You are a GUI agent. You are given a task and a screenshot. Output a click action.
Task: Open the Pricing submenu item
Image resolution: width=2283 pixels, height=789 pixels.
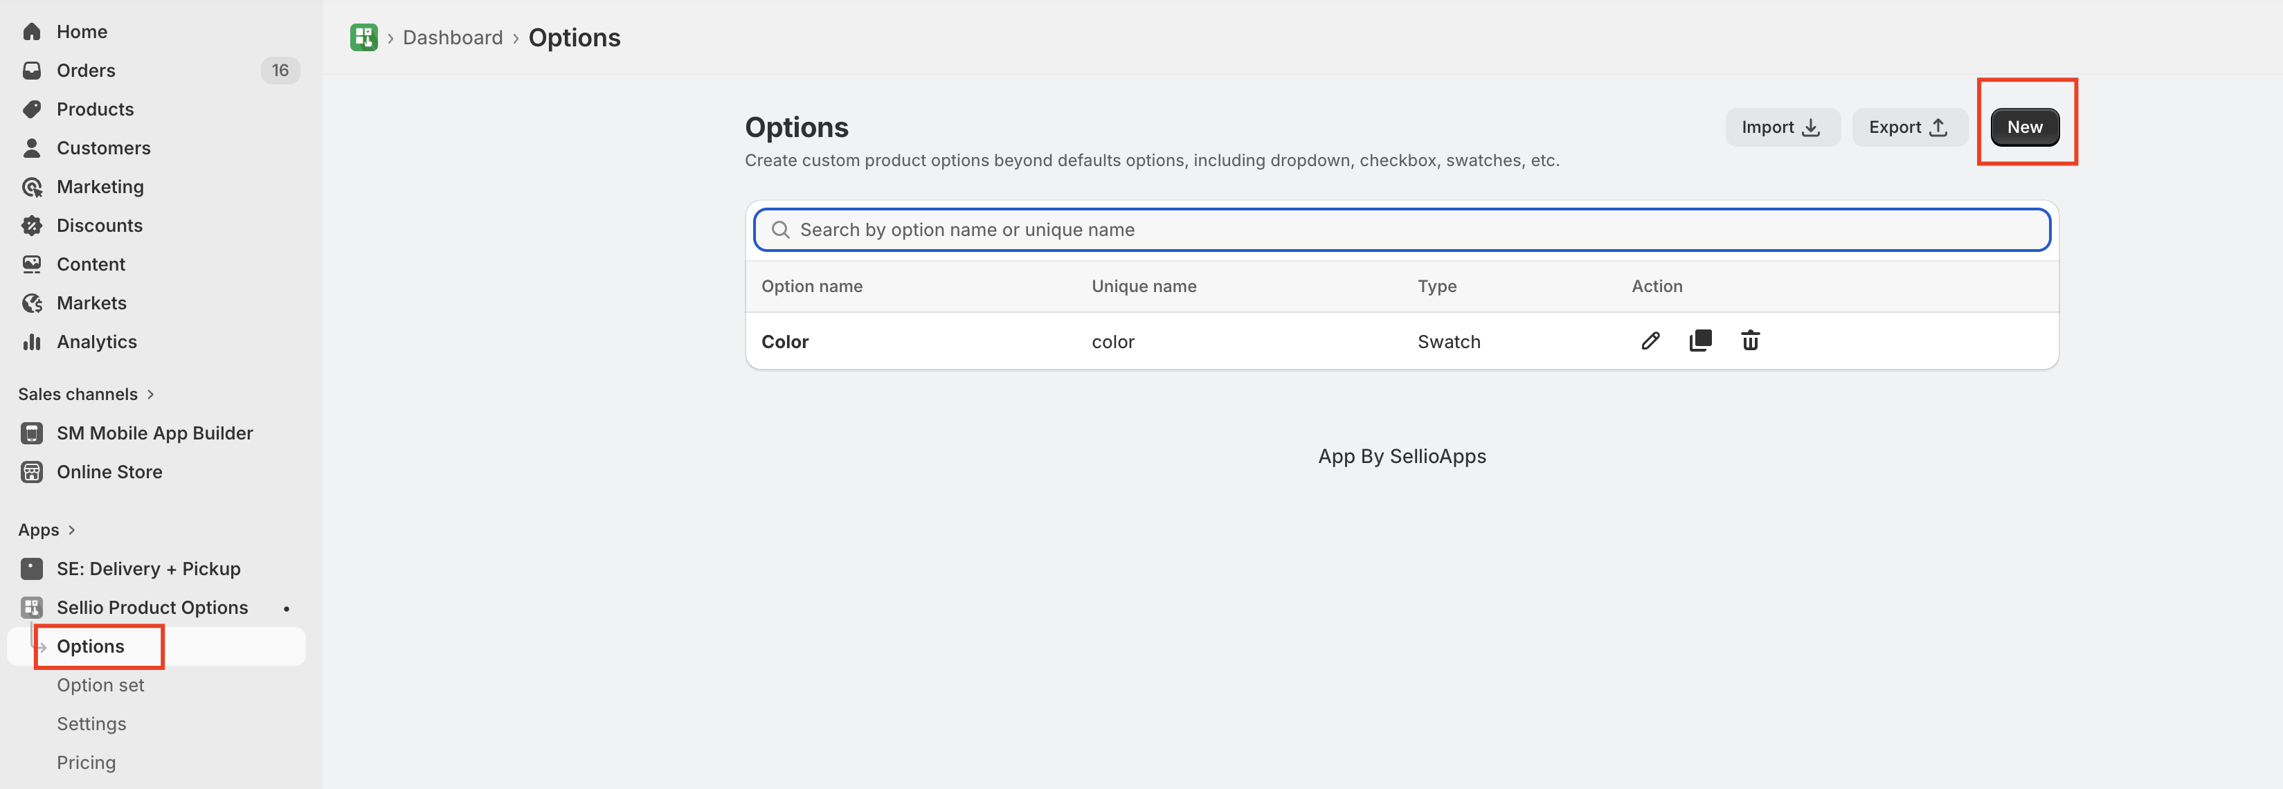pyautogui.click(x=86, y=763)
